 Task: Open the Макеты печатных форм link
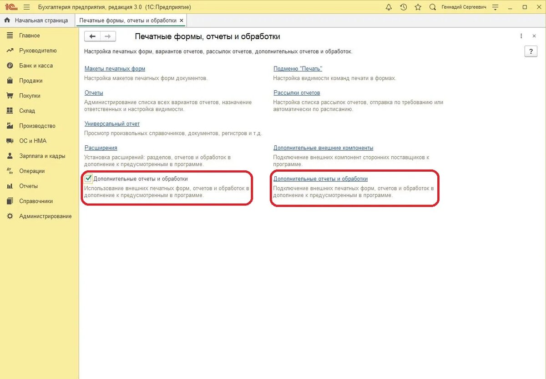(x=115, y=69)
